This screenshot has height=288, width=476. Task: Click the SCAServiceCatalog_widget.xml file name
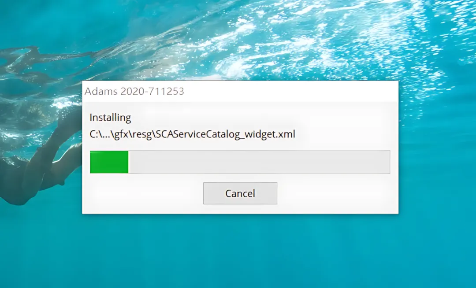[x=225, y=134]
